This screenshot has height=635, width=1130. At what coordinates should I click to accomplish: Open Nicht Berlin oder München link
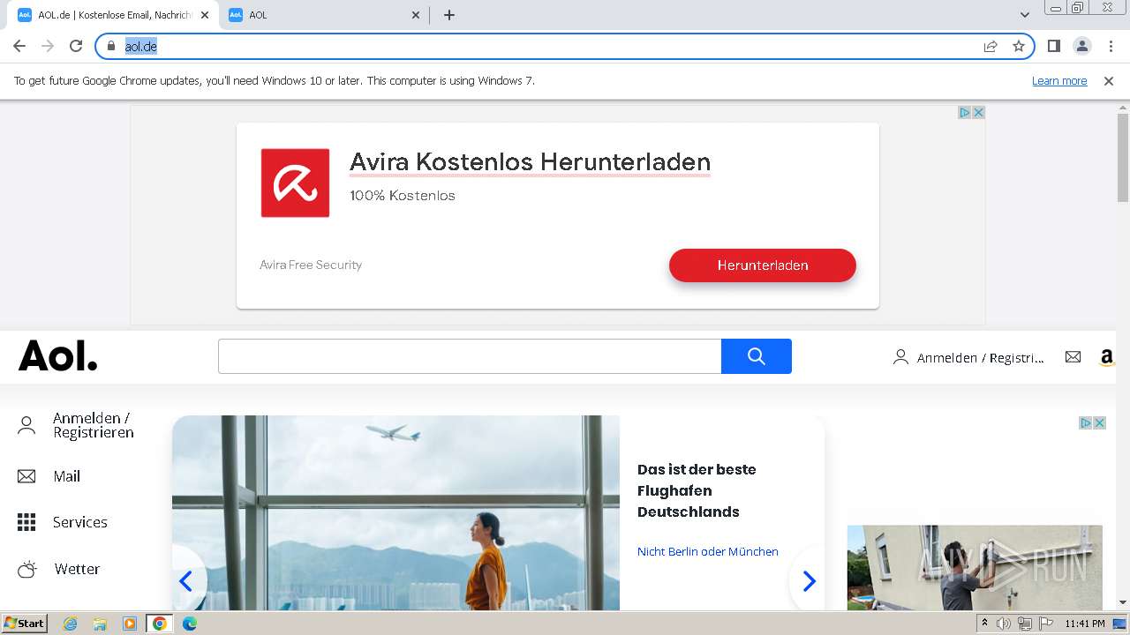[x=708, y=551]
